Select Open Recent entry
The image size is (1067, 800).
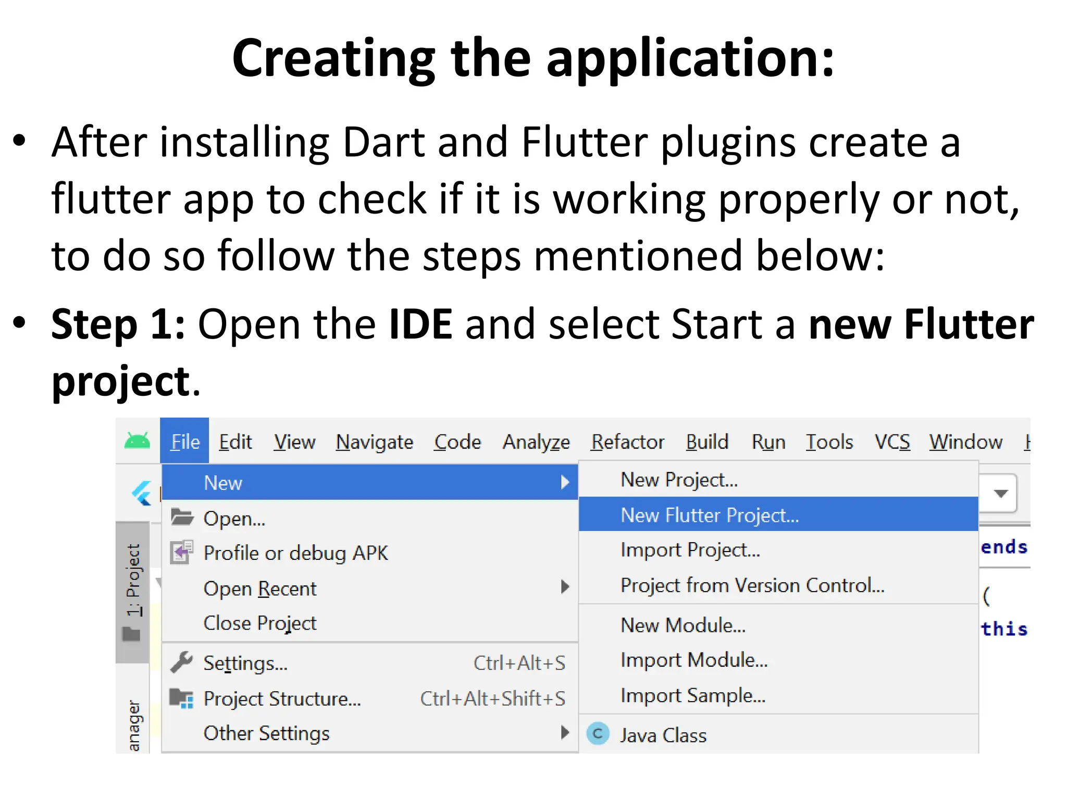click(370, 588)
